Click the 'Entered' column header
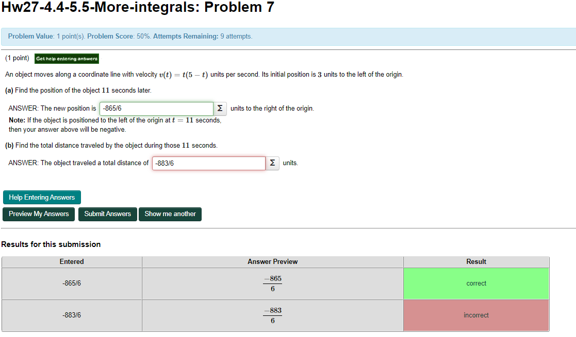This screenshot has width=576, height=337. [72, 261]
